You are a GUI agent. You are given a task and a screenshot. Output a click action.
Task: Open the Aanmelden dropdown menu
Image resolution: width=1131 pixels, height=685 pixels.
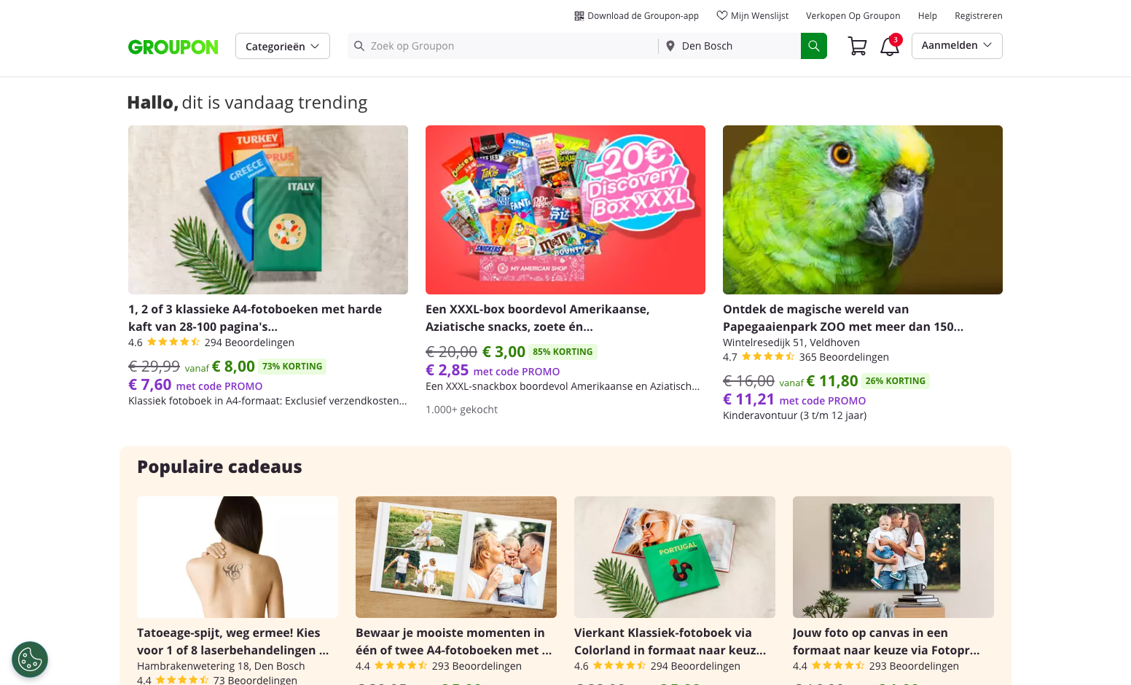coord(957,46)
